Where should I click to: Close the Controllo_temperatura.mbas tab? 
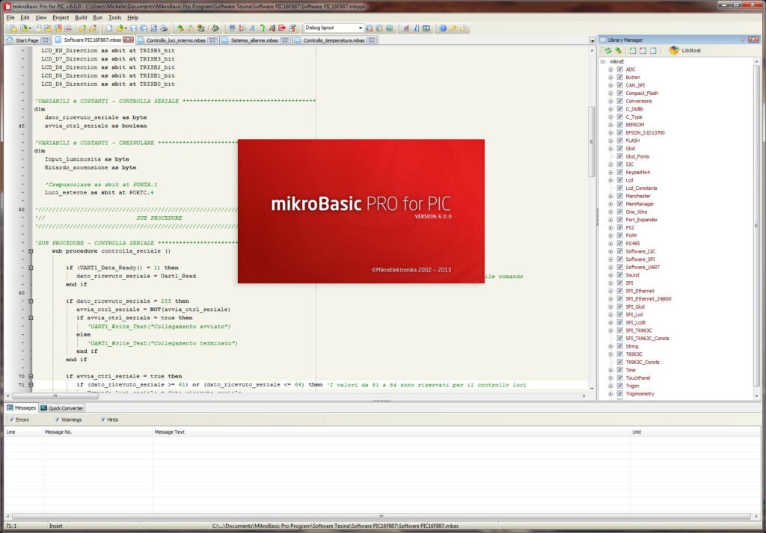(370, 40)
